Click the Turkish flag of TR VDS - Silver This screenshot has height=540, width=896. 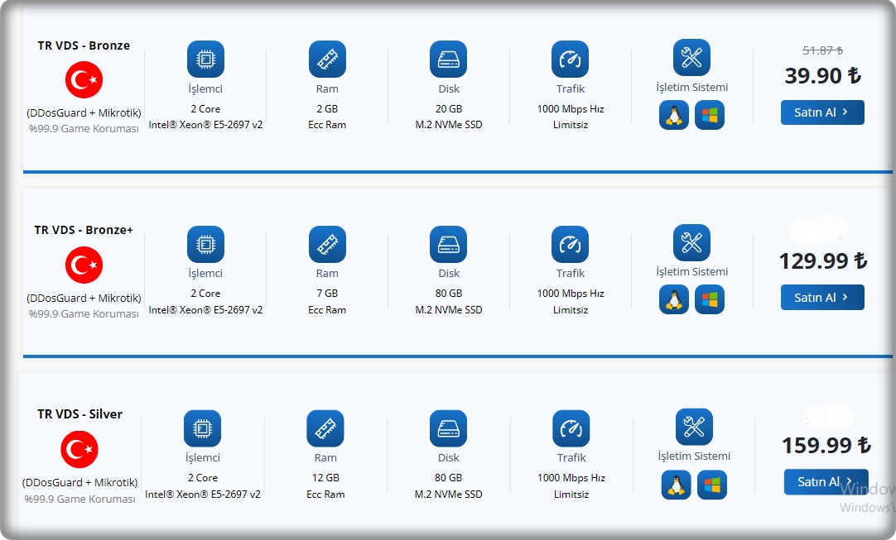(79, 450)
